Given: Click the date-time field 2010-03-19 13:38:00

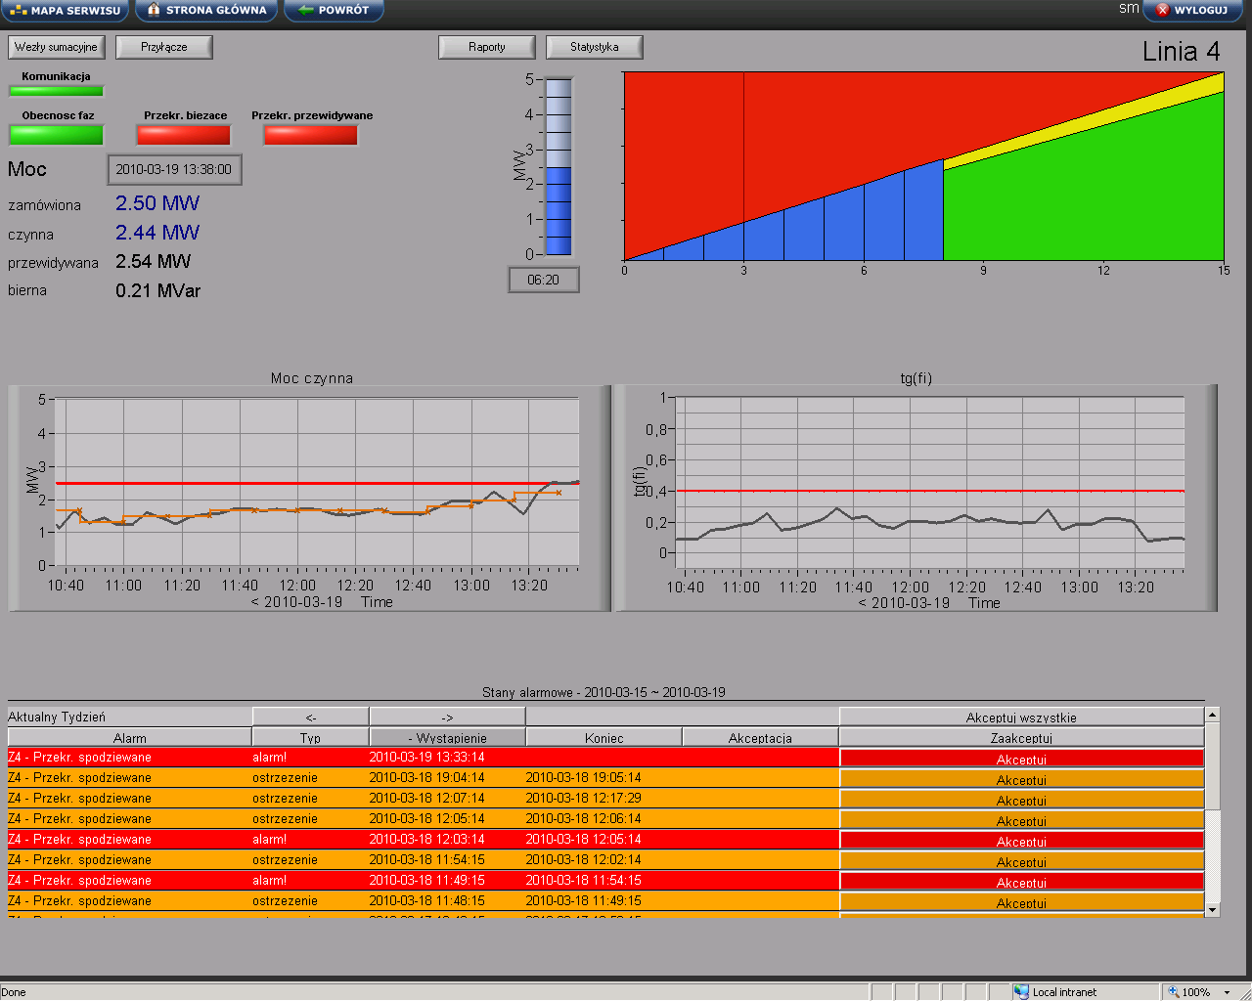Looking at the screenshot, I should click(174, 169).
